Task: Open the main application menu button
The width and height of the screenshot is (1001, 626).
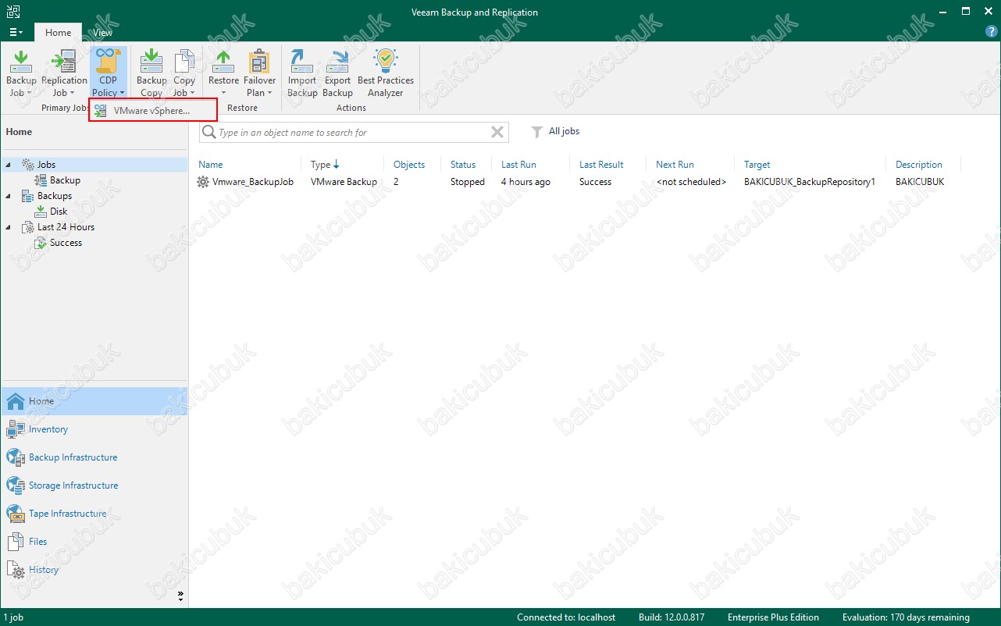Action: click(x=16, y=32)
